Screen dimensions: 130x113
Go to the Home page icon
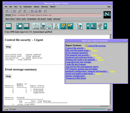tap(14, 11)
